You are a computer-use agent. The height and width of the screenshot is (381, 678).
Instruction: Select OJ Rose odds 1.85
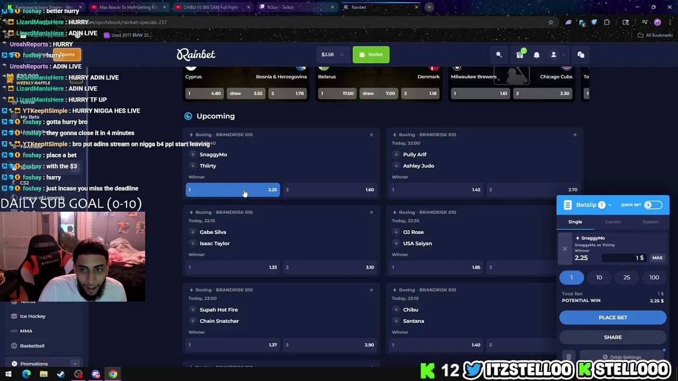(x=436, y=267)
